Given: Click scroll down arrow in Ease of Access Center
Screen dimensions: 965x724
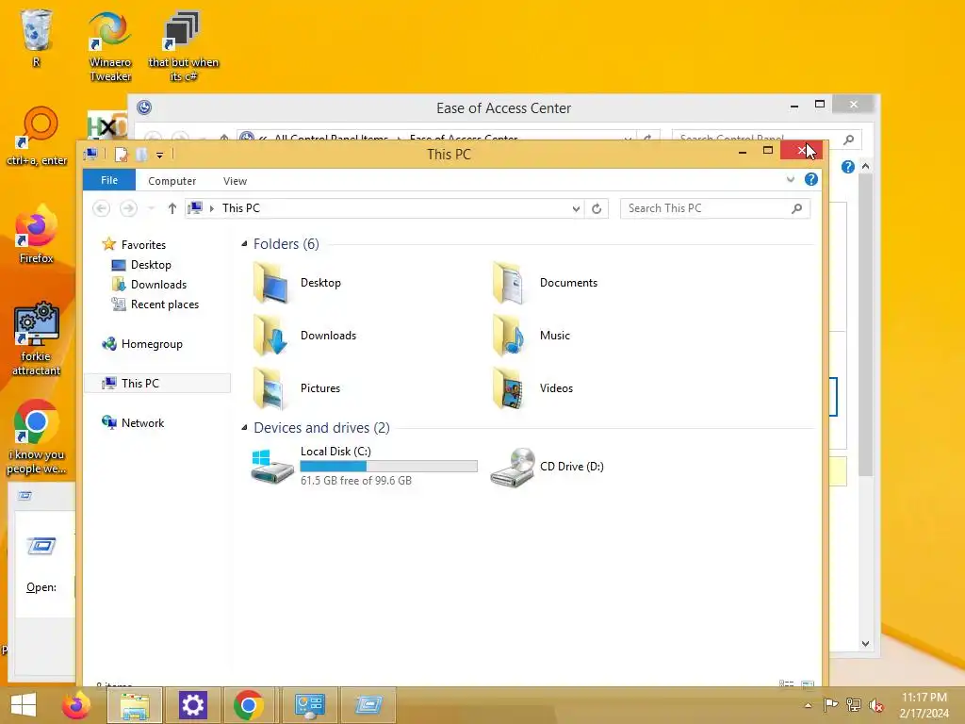Looking at the screenshot, I should [x=866, y=643].
